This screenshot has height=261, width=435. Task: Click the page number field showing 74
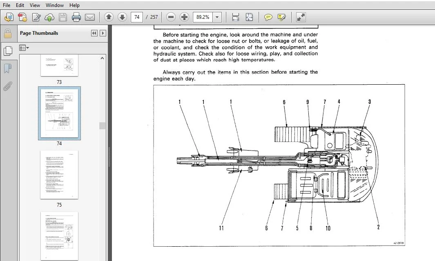(137, 17)
